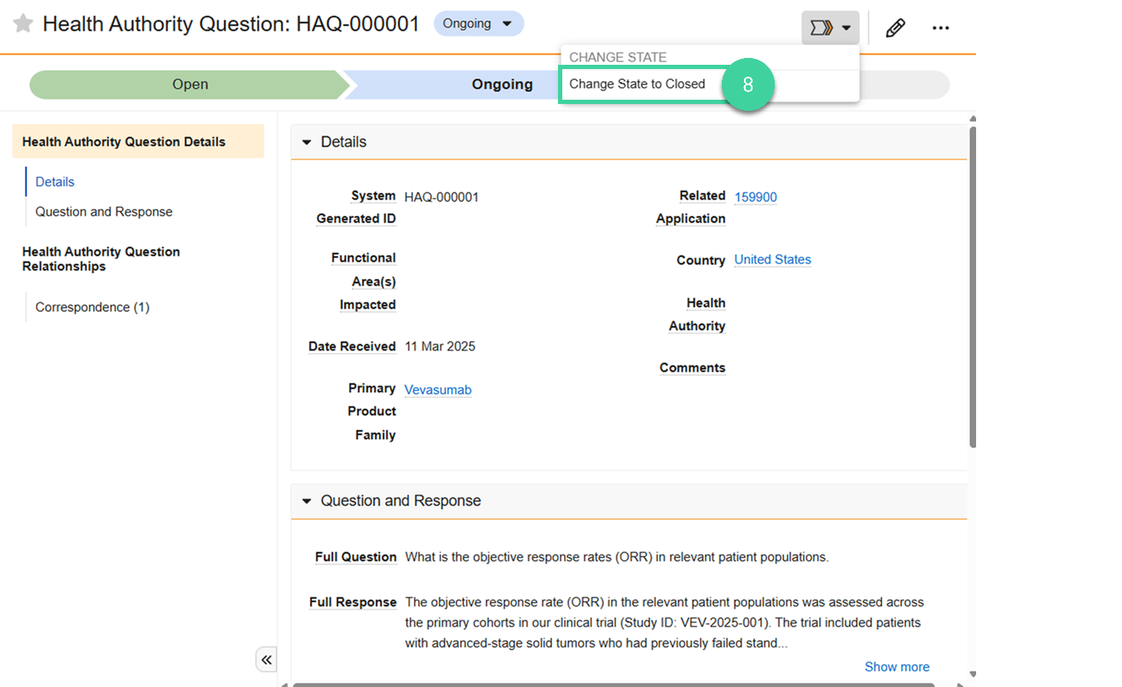Select Health Authority Question Relationships heading

point(101,259)
